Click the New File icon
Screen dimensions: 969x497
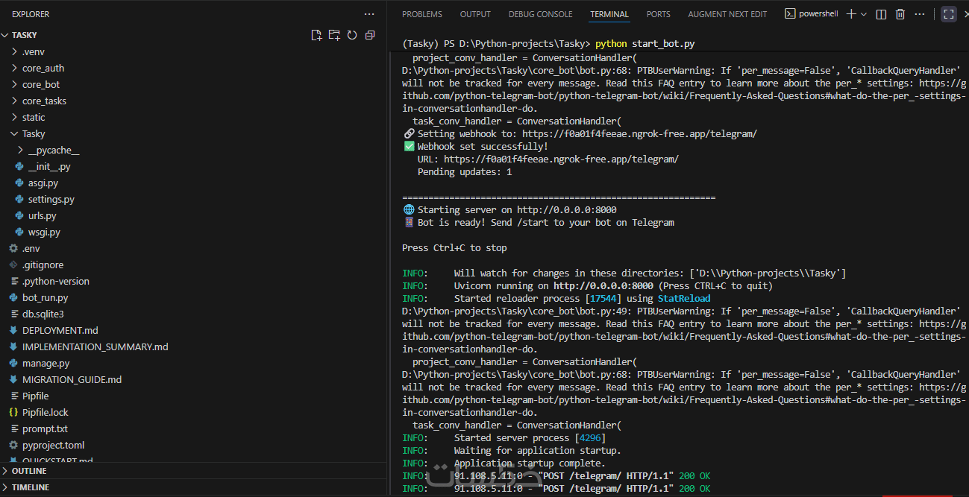click(316, 35)
